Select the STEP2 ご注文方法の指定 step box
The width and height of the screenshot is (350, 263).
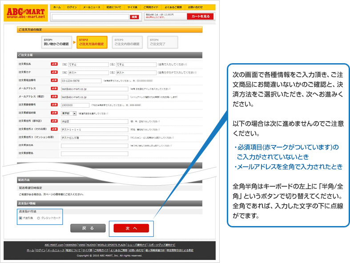click(x=92, y=42)
